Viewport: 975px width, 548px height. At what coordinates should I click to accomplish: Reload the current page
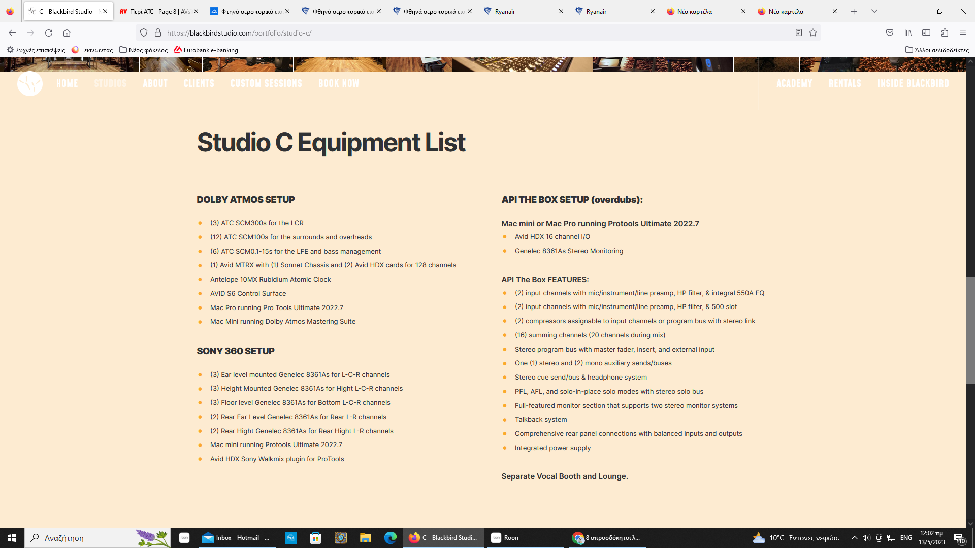pyautogui.click(x=49, y=33)
